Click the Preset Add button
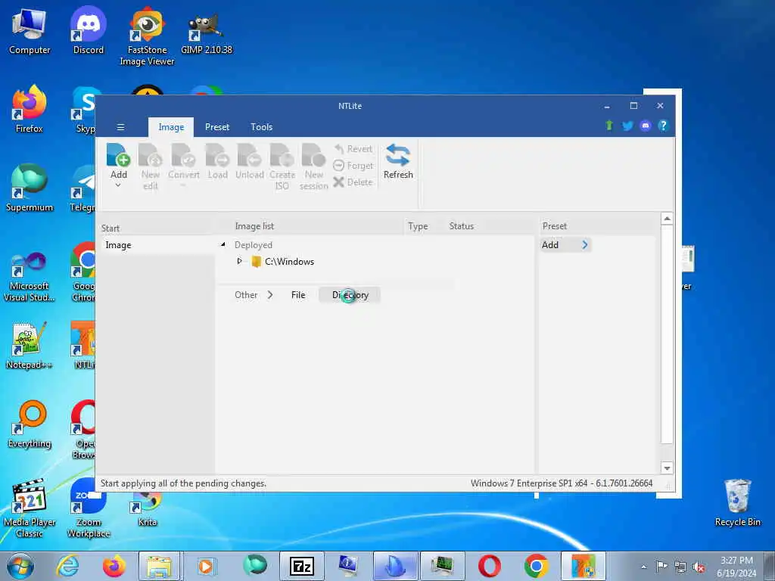This screenshot has height=581, width=775. (565, 245)
